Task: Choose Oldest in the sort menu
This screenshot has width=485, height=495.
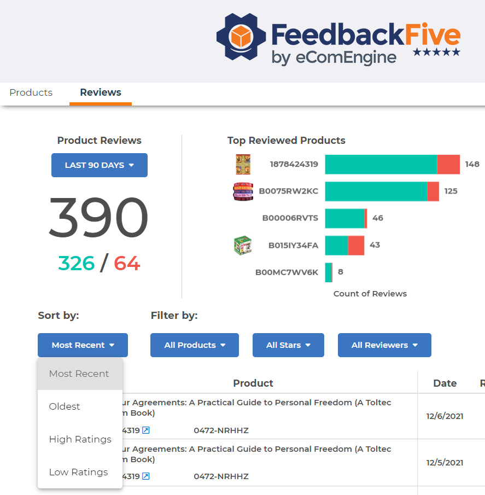Action: pyautogui.click(x=80, y=406)
